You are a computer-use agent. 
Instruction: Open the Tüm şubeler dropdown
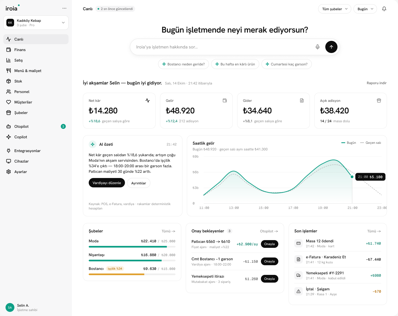pyautogui.click(x=335, y=9)
